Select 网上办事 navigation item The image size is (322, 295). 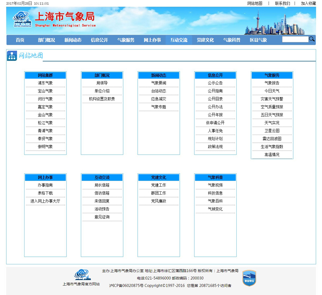[153, 40]
